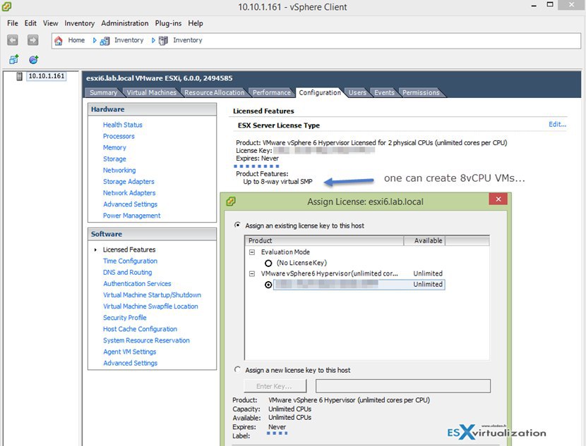Select the '(No License Key)' radio option
Screen dimensions: 586x446
click(268, 264)
